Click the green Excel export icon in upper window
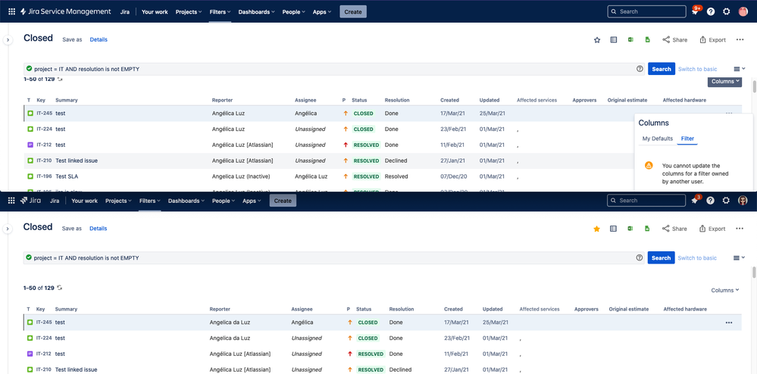Screen dimensions: 757x374 coord(630,39)
